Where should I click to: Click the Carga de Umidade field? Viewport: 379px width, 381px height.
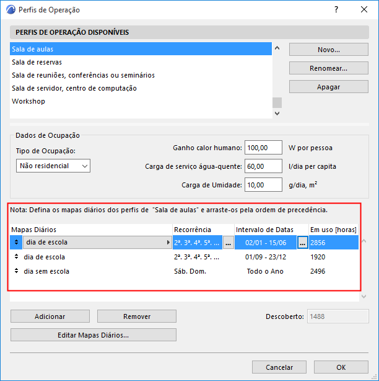(x=263, y=185)
